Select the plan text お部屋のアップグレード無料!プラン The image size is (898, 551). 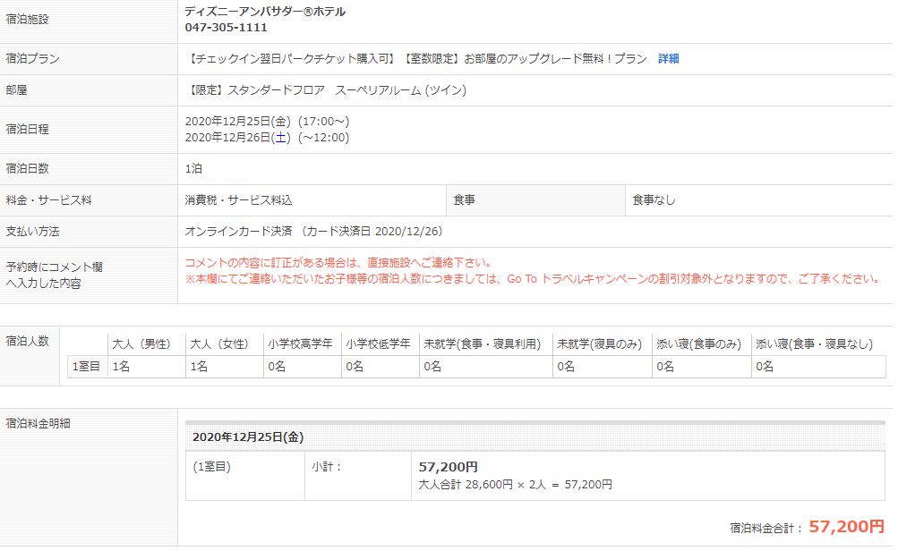click(555, 59)
